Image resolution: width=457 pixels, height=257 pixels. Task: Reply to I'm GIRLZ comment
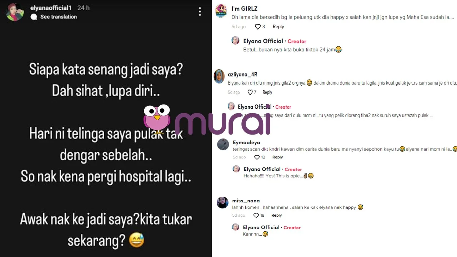[x=278, y=27]
